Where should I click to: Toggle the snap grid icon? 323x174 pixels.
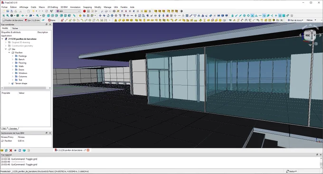[280, 16]
